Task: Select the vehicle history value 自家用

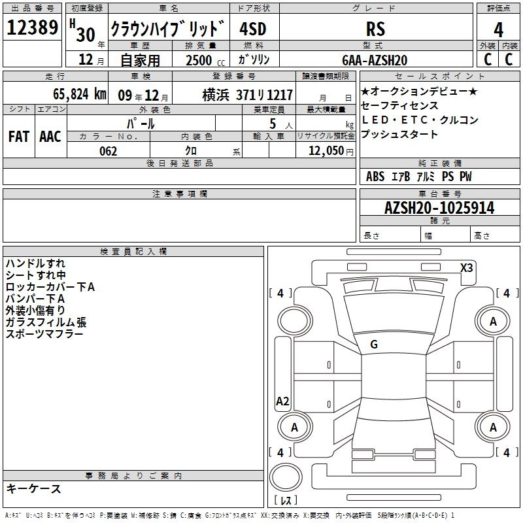Action: click(140, 60)
